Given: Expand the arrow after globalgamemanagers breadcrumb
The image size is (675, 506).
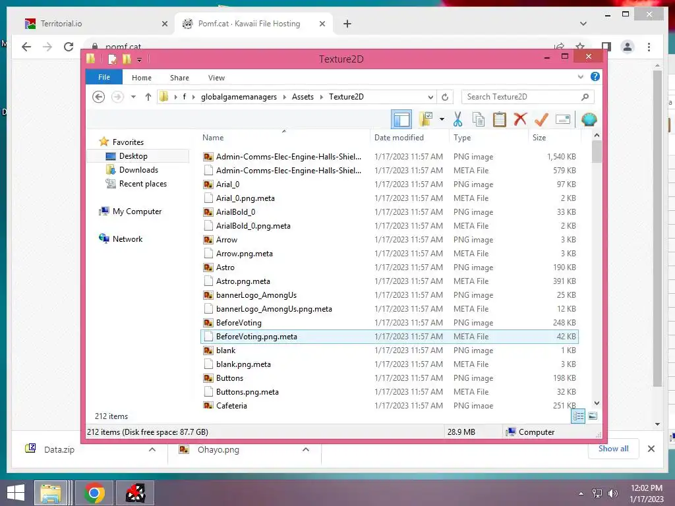Looking at the screenshot, I should pyautogui.click(x=285, y=98).
